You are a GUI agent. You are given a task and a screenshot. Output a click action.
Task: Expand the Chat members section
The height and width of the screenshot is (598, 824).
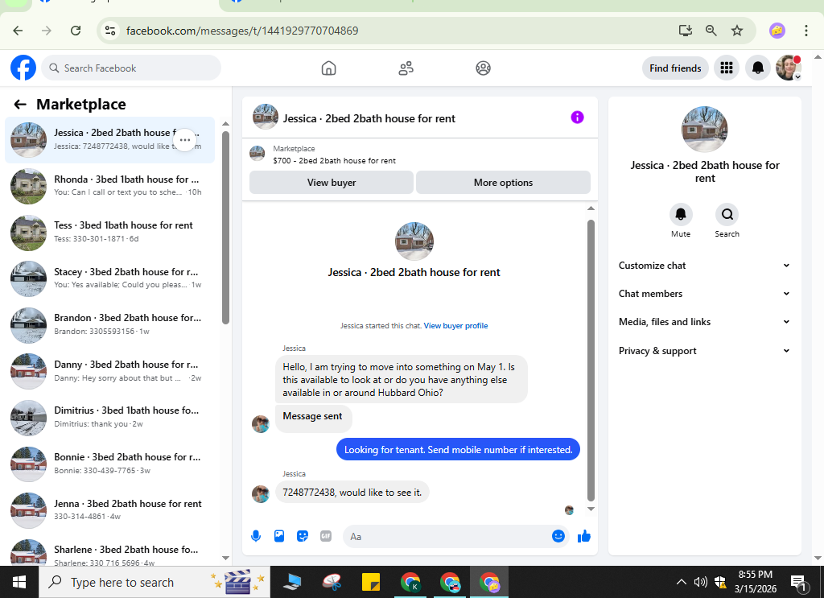click(x=704, y=294)
